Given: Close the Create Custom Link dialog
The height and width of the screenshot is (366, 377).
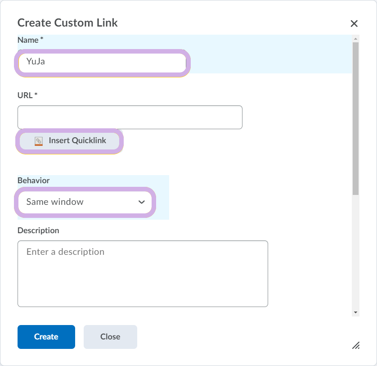Looking at the screenshot, I should click(x=354, y=23).
